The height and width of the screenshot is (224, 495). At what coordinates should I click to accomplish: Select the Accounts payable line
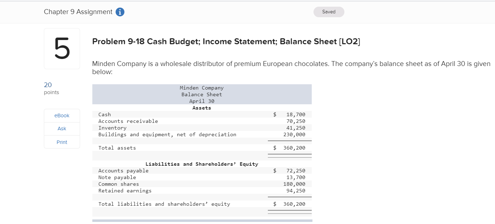pos(123,170)
